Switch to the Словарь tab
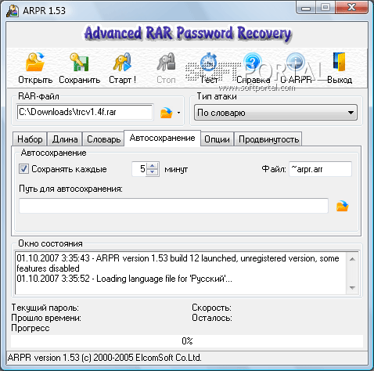Viewport: 374px width, 371px height. (x=103, y=139)
